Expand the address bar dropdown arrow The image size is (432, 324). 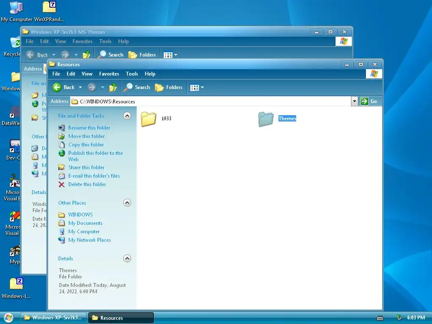tap(354, 101)
